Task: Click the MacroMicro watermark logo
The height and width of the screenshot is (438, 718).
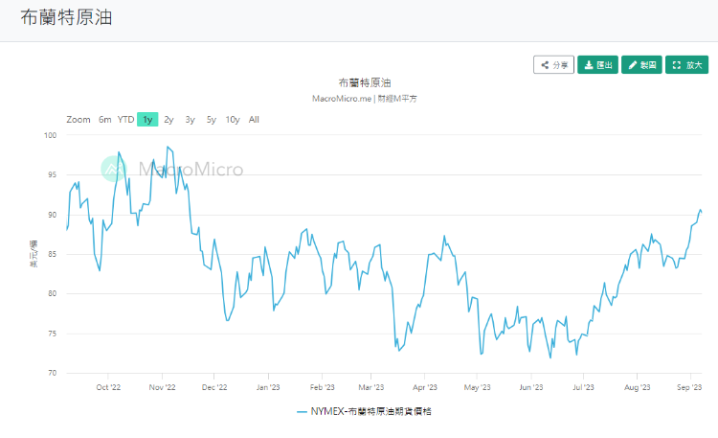Action: click(x=173, y=170)
